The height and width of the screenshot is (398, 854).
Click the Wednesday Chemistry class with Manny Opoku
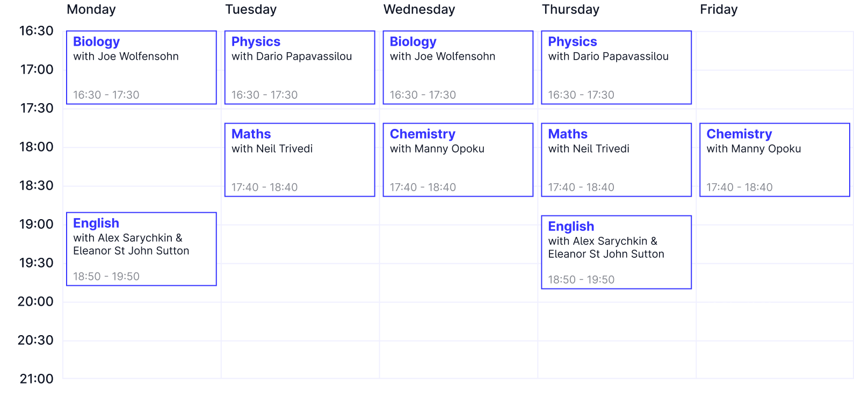click(457, 160)
